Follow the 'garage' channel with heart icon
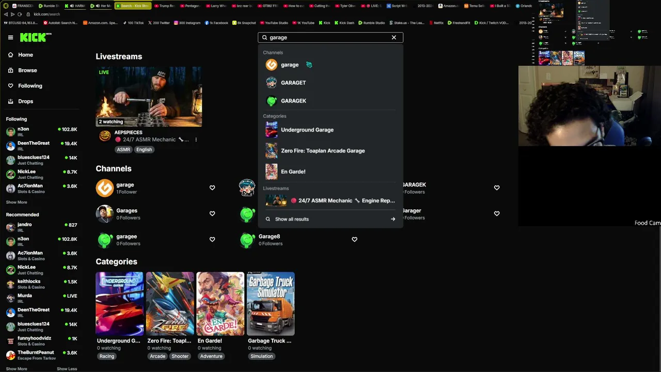Screen dimensions: 661x372 [212, 188]
